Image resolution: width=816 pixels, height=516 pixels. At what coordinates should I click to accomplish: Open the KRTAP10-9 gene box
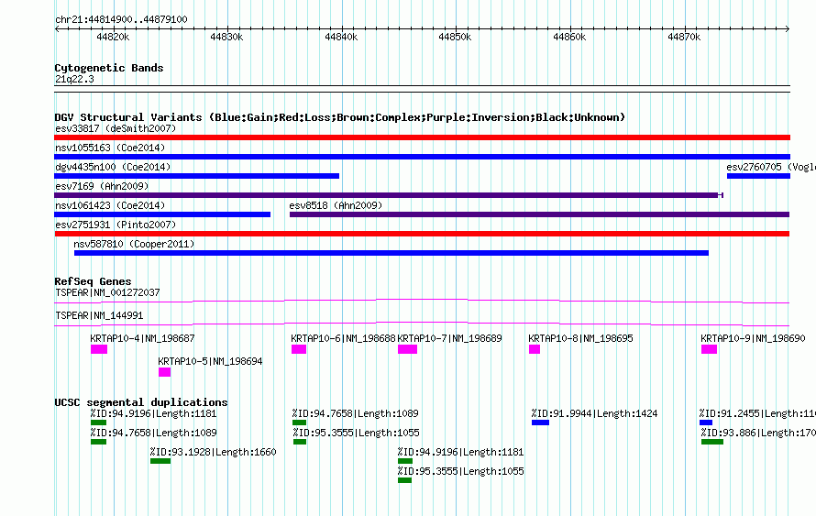click(x=709, y=349)
